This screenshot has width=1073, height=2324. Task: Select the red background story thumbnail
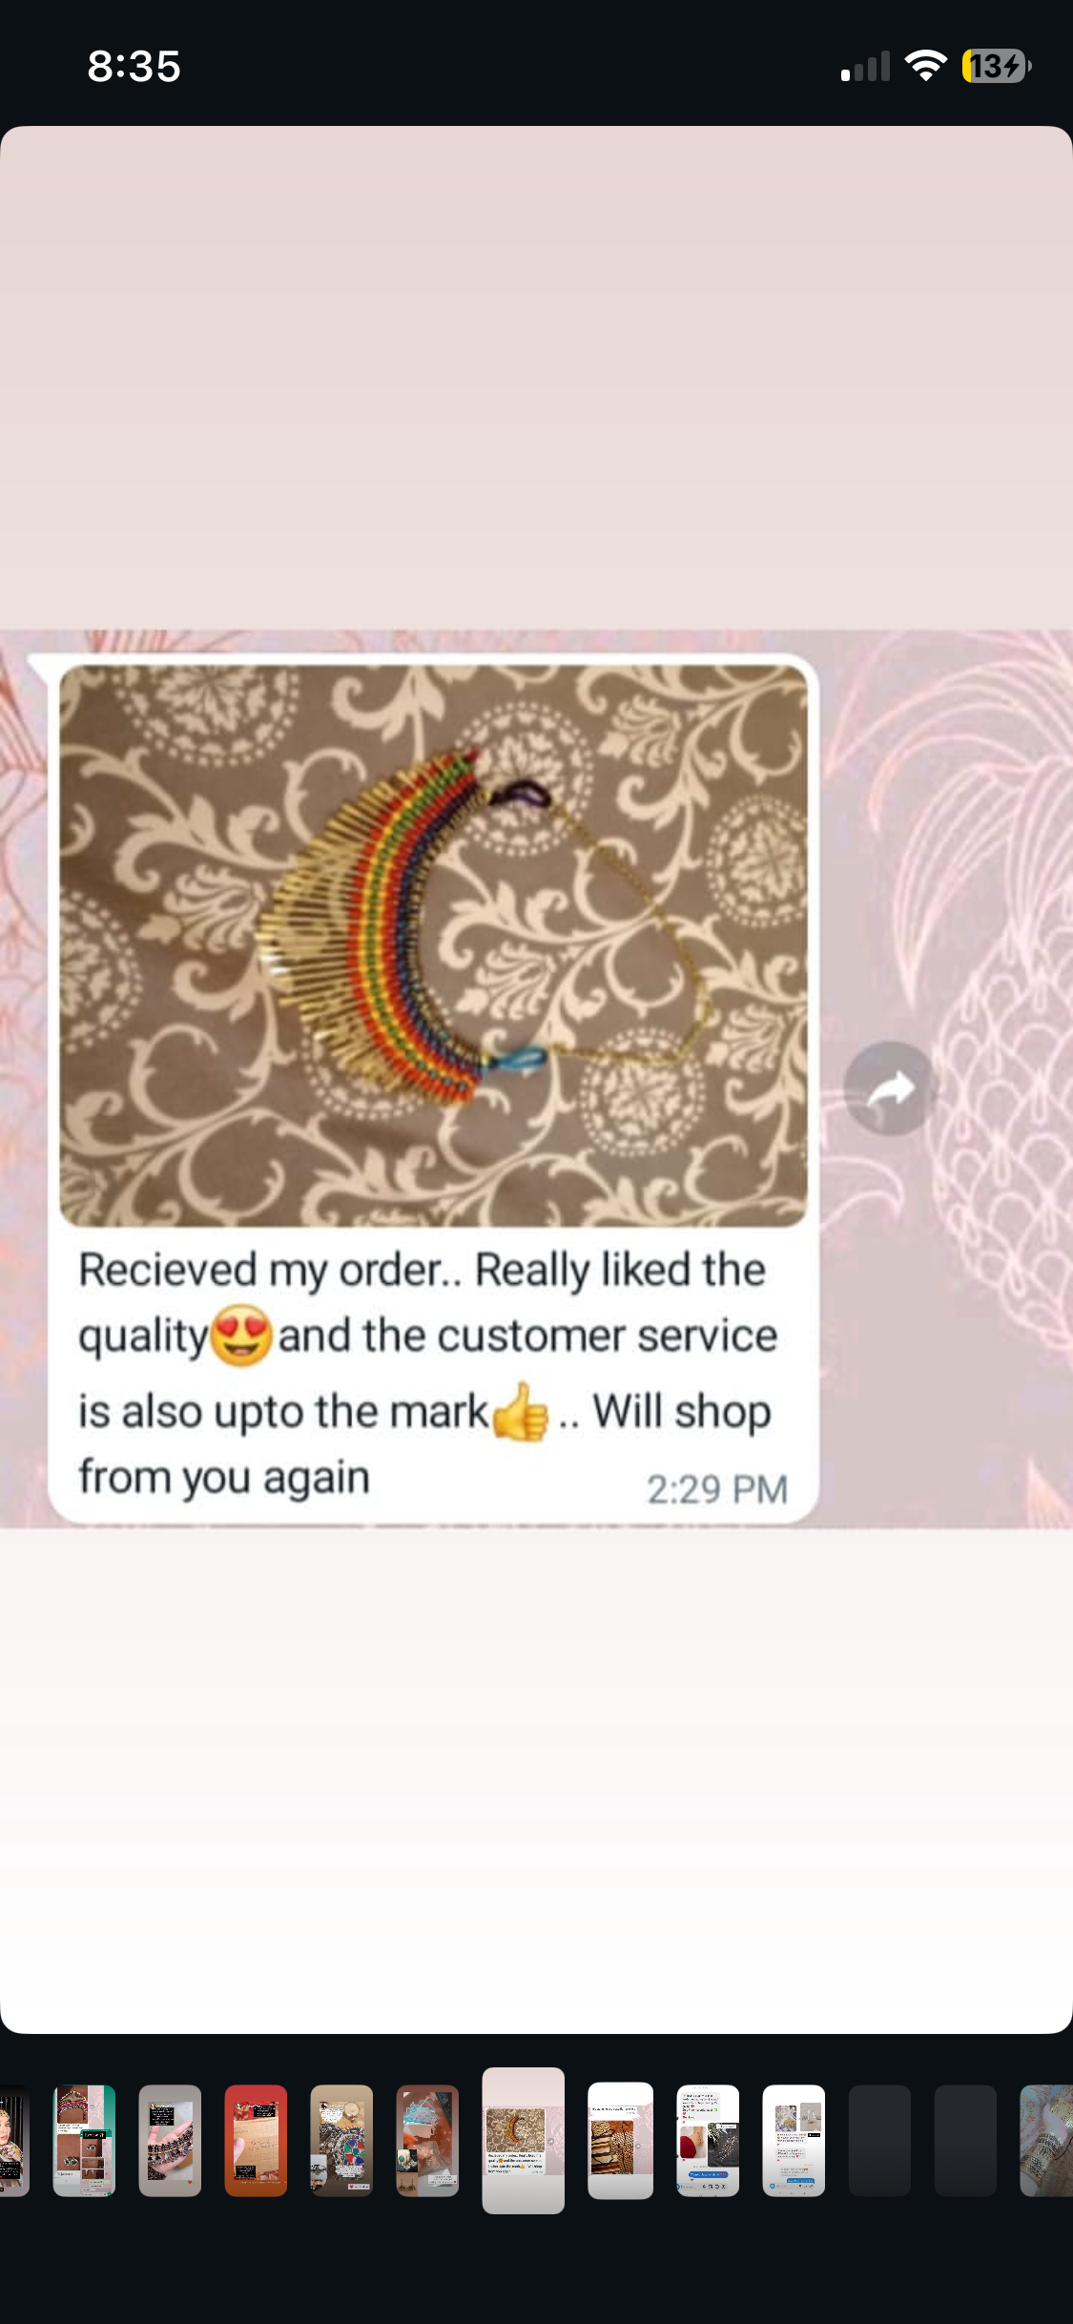(256, 2140)
